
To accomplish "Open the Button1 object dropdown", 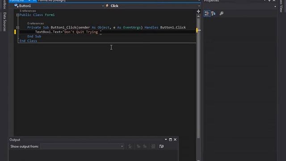I will click(x=103, y=6).
